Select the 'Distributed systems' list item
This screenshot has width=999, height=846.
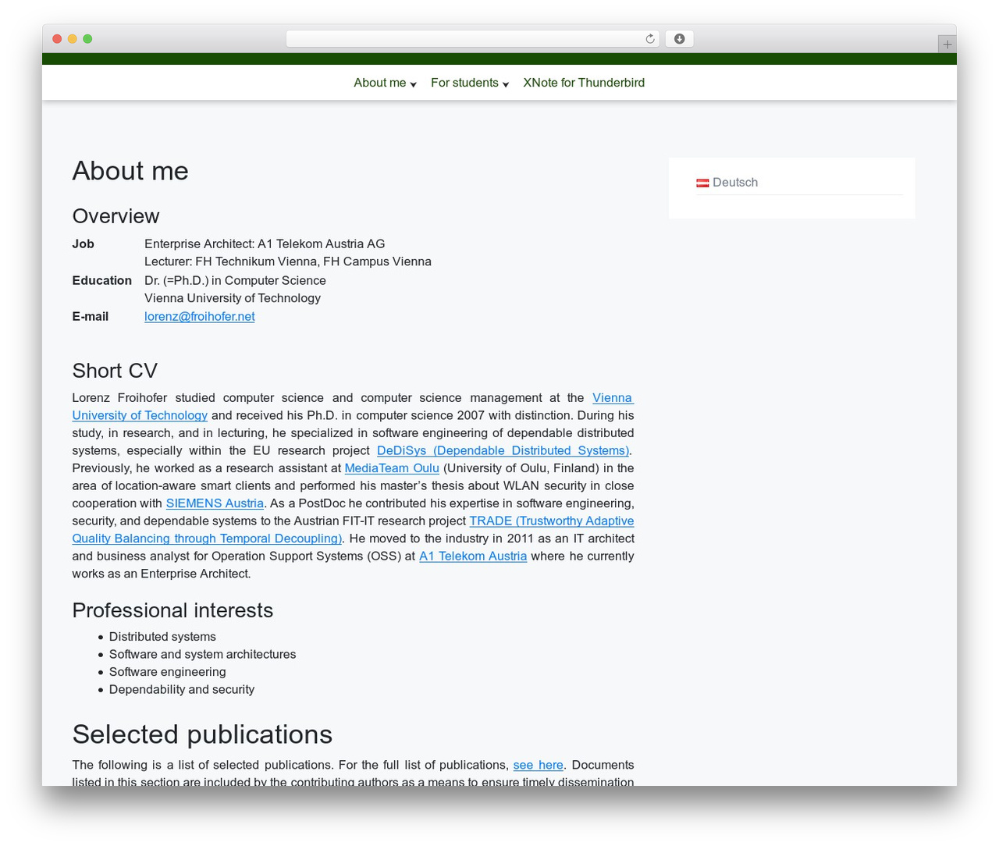pos(162,637)
